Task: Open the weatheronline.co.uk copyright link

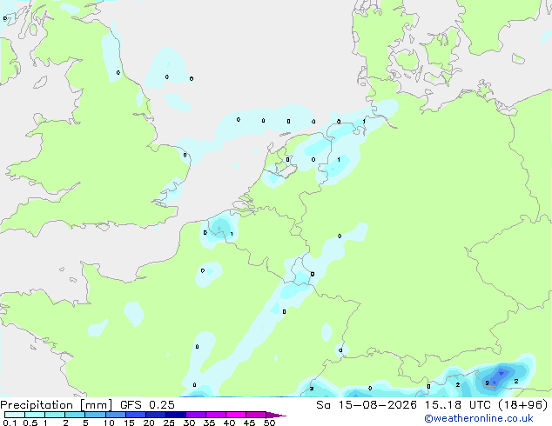Action: 478,418
